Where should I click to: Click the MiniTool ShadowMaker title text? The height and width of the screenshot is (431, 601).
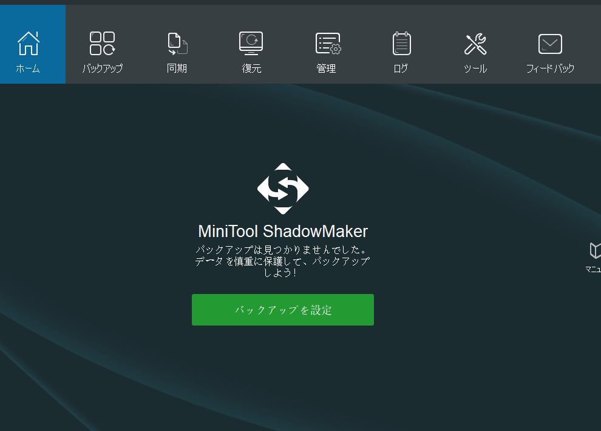(283, 231)
